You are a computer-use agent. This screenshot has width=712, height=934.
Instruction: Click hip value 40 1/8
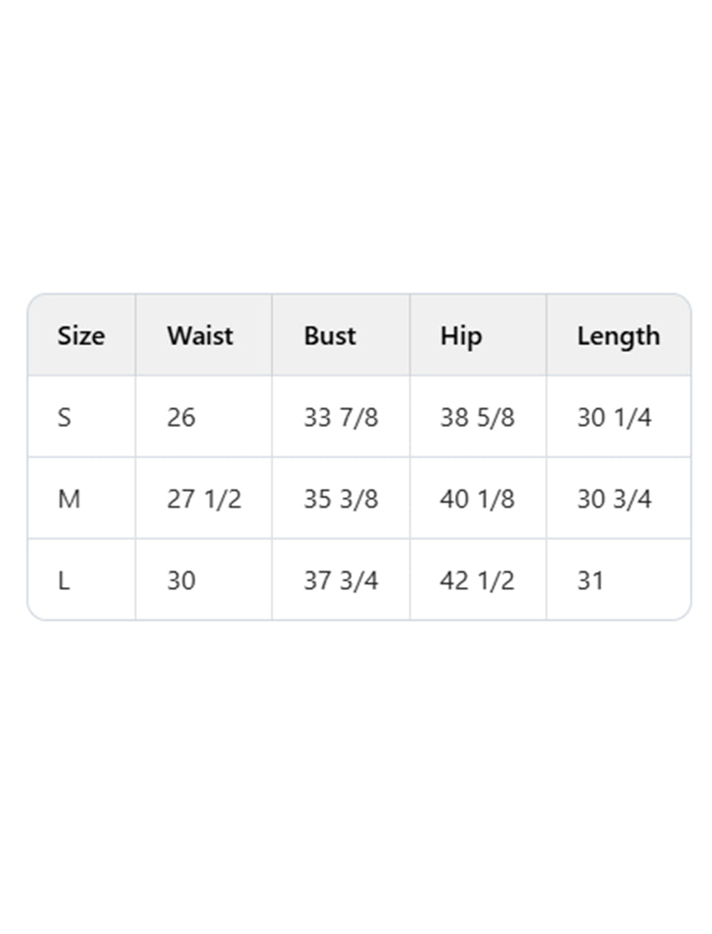click(477, 499)
